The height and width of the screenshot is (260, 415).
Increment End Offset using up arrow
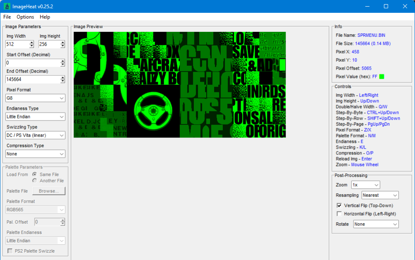click(63, 77)
